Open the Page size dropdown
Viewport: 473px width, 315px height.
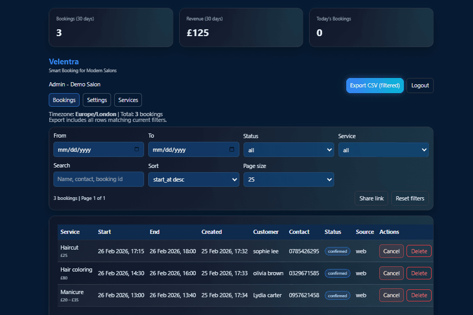pyautogui.click(x=289, y=179)
